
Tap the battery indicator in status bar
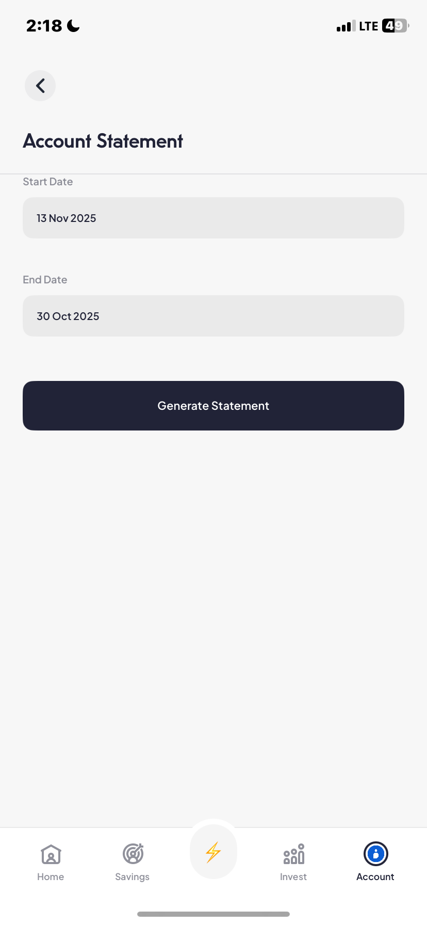[x=395, y=26]
